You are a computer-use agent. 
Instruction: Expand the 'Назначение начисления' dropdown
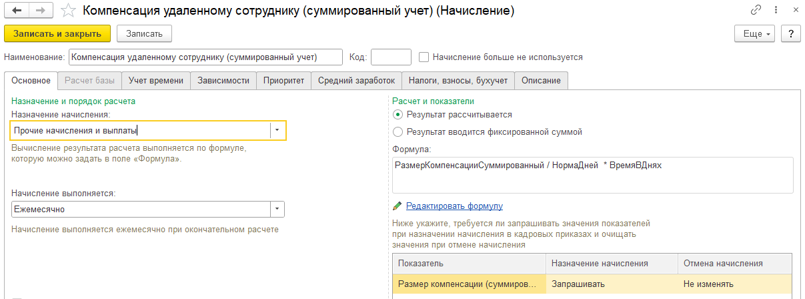pos(277,131)
